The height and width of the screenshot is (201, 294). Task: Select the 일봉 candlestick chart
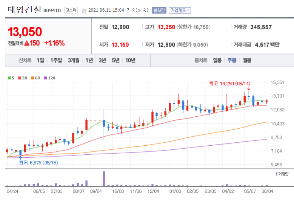pyautogui.click(x=217, y=60)
